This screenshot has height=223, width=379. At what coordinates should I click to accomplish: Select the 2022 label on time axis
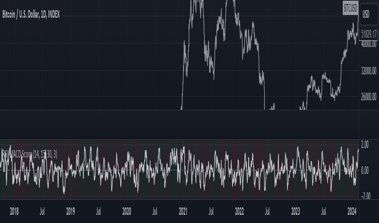(x=239, y=212)
